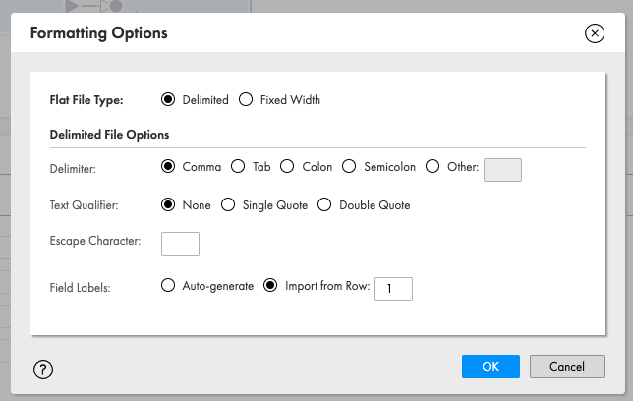Click the Other delimiter text box
The width and height of the screenshot is (633, 401).
pyautogui.click(x=502, y=170)
